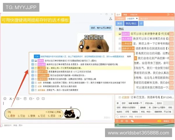175x140 pixels.
Task: Focus the bottom-left search box in chat window
Action: click(57, 125)
